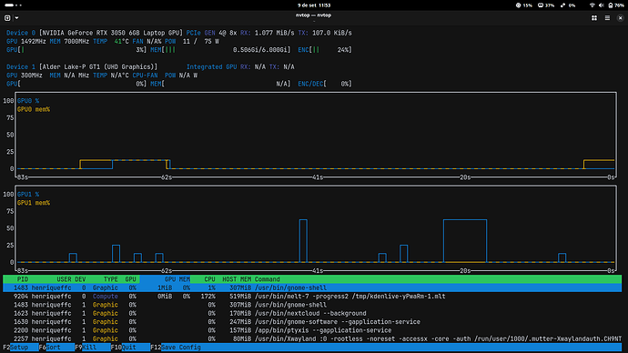Click the nvtop — nvtop window title
628x353 pixels.
coord(314,15)
